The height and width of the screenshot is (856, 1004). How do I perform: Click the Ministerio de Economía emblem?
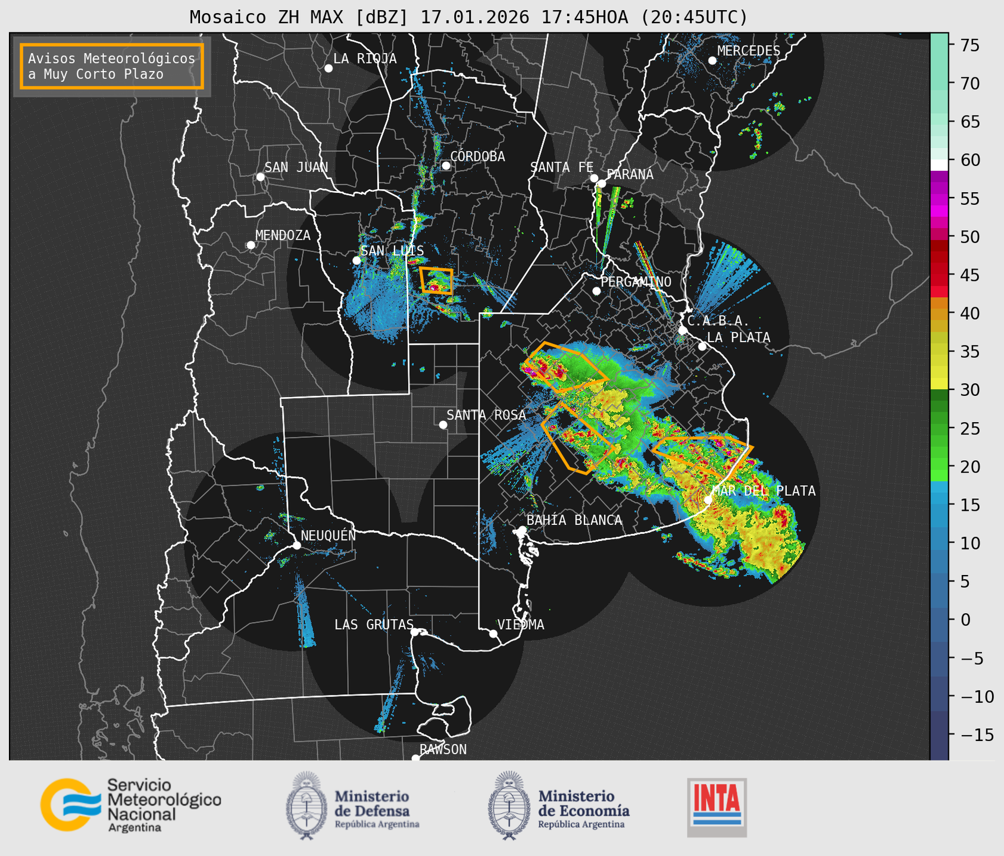509,805
